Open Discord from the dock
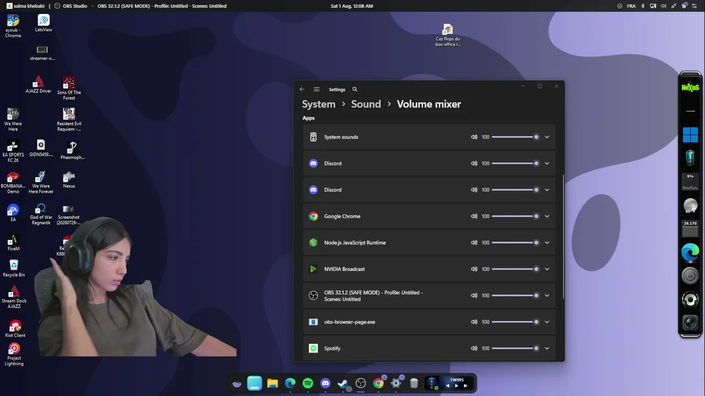 (x=326, y=383)
